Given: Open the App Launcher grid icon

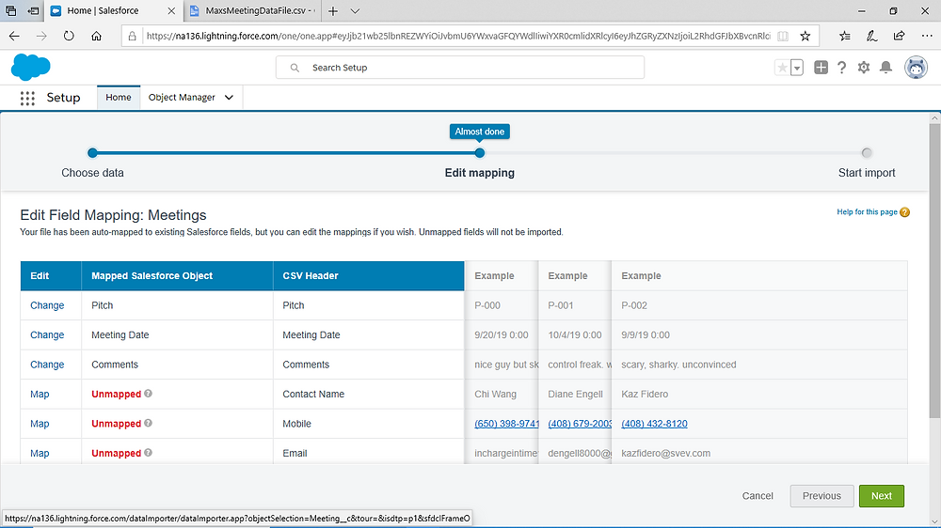Looking at the screenshot, I should pyautogui.click(x=27, y=99).
